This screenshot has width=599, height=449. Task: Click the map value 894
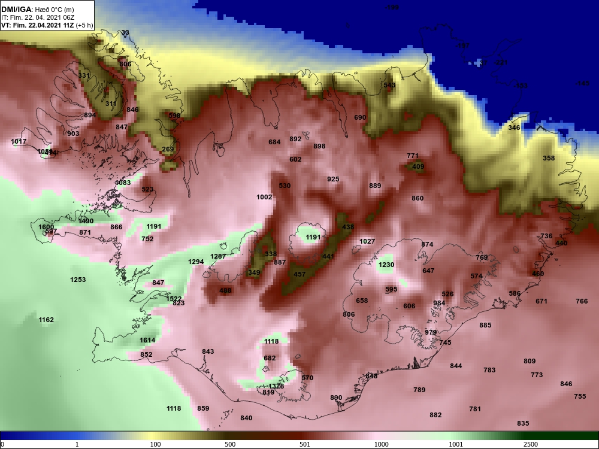(x=90, y=115)
